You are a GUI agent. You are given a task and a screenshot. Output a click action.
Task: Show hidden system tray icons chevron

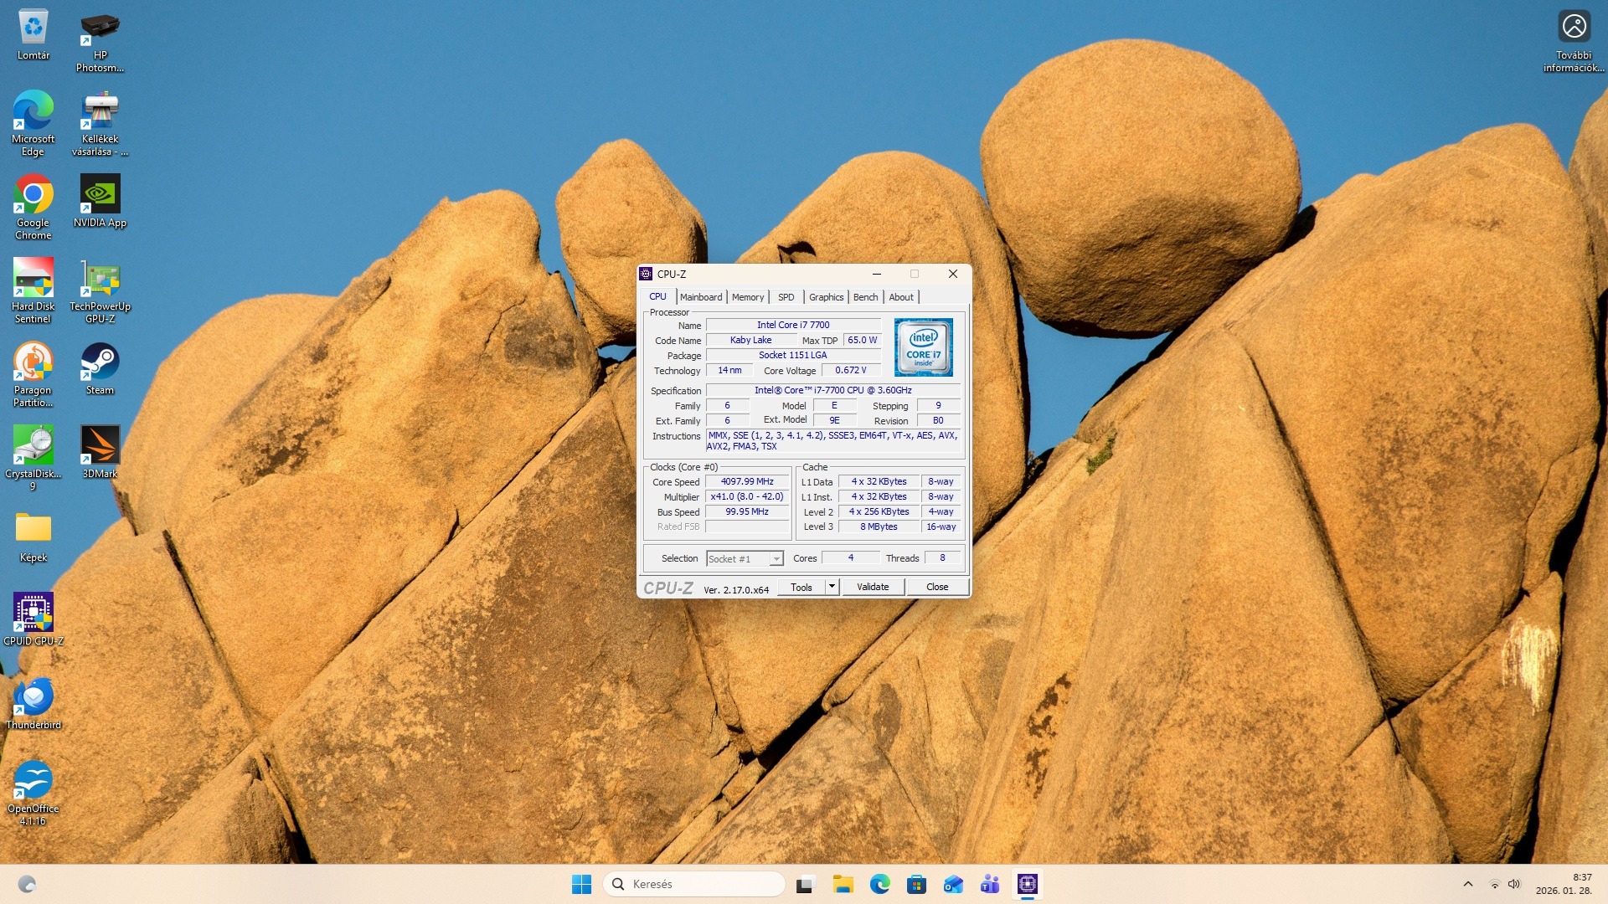1467,884
